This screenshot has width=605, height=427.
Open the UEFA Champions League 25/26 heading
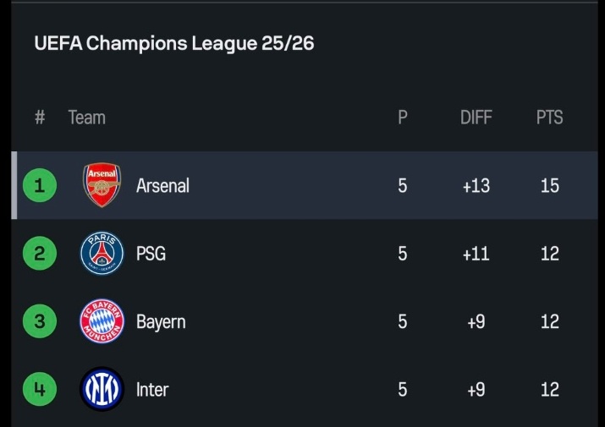[x=174, y=43]
